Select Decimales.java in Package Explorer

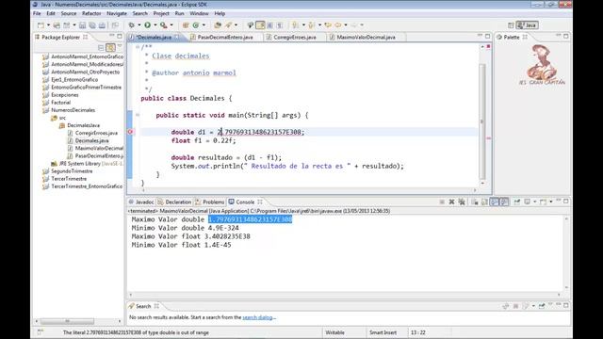pyautogui.click(x=91, y=140)
